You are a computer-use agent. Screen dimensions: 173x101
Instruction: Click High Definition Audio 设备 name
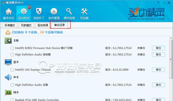point(32,85)
